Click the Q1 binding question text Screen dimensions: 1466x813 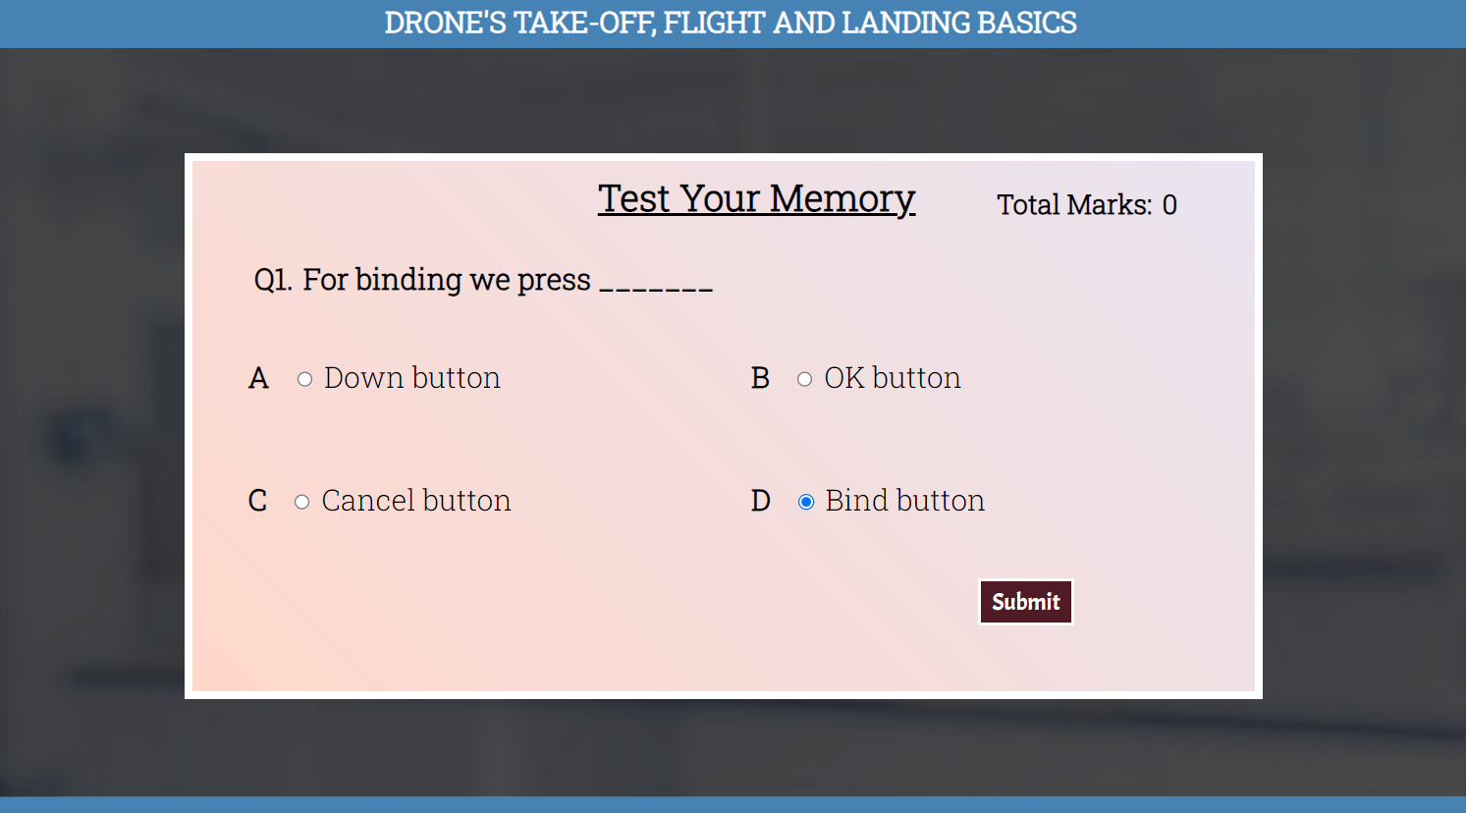click(x=483, y=280)
